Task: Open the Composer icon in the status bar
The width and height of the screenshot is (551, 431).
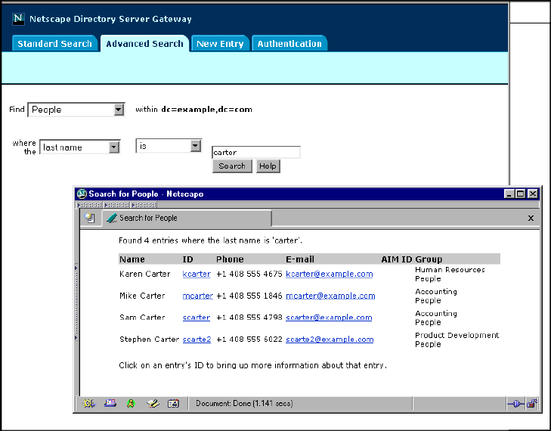Action: point(153,403)
